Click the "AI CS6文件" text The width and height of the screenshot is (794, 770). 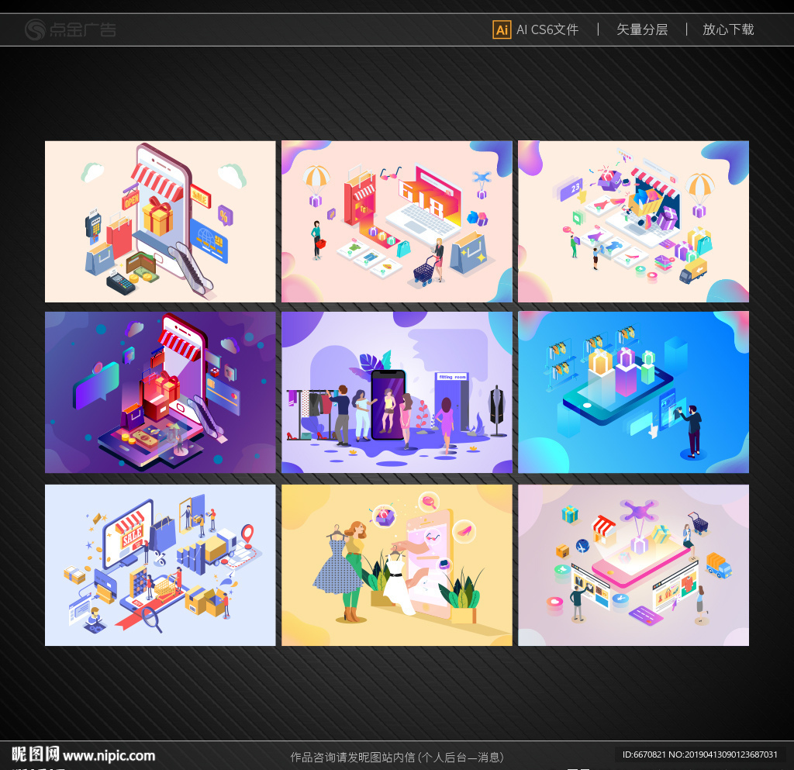[547, 30]
